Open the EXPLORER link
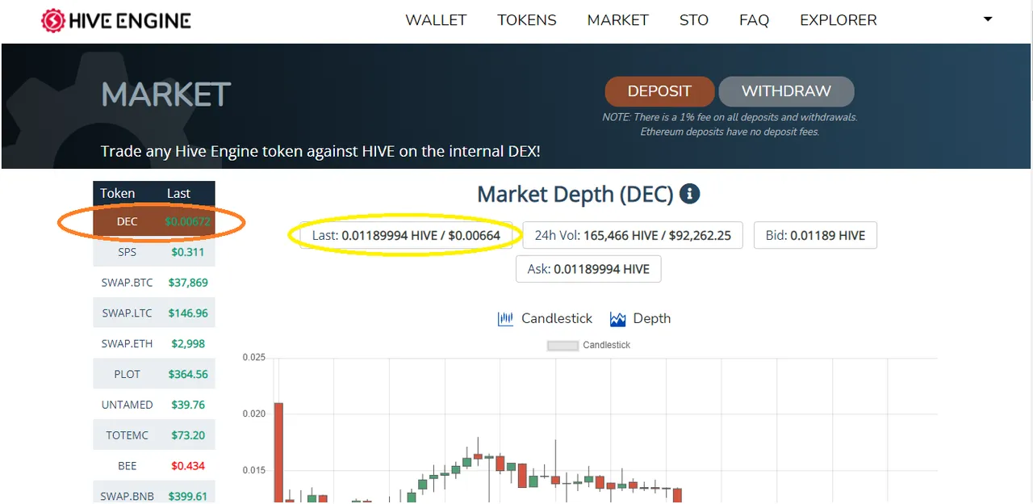The image size is (1033, 504). click(x=839, y=20)
